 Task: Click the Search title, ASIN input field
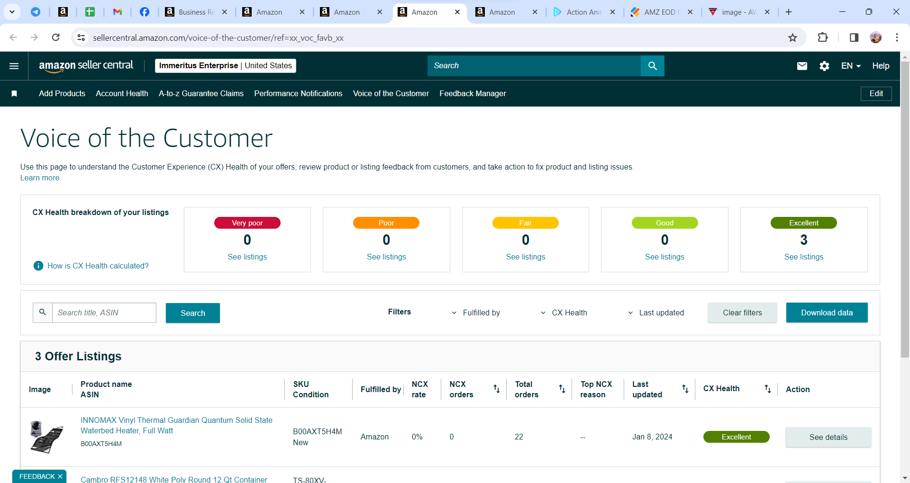click(x=104, y=313)
